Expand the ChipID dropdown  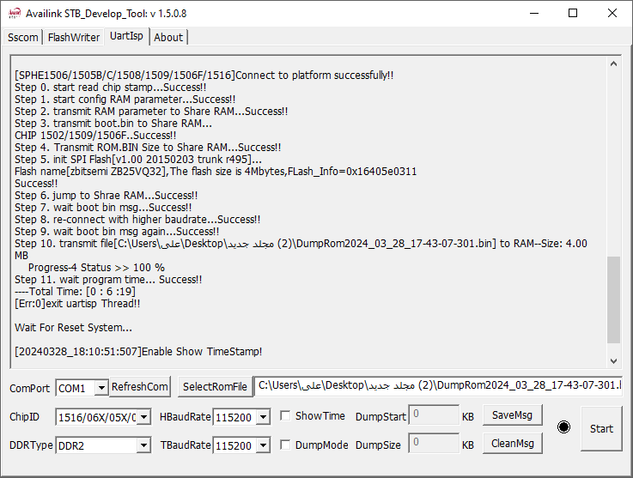coord(144,417)
